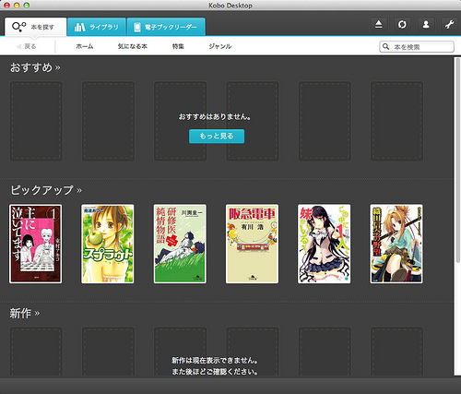Click the また後ほどご確認ください text line
Image resolution: width=461 pixels, height=394 pixels.
(x=215, y=372)
